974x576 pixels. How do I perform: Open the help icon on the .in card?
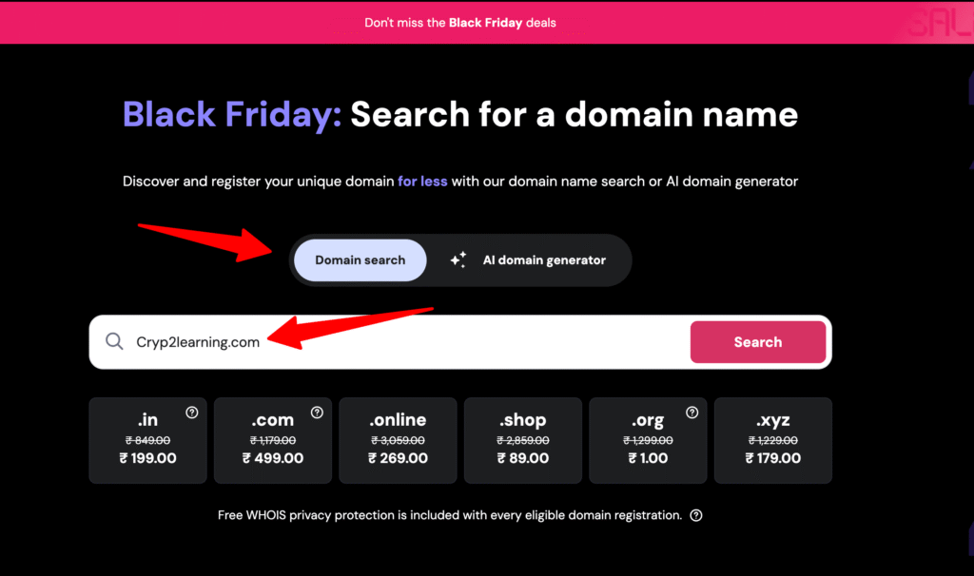coord(192,413)
